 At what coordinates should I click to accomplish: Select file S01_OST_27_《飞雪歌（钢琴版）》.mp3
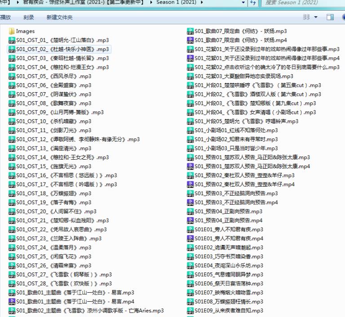click(61, 274)
